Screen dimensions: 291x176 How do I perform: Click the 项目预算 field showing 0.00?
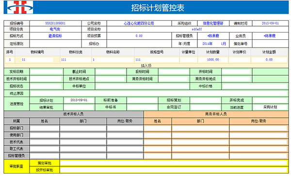[x=139, y=36]
